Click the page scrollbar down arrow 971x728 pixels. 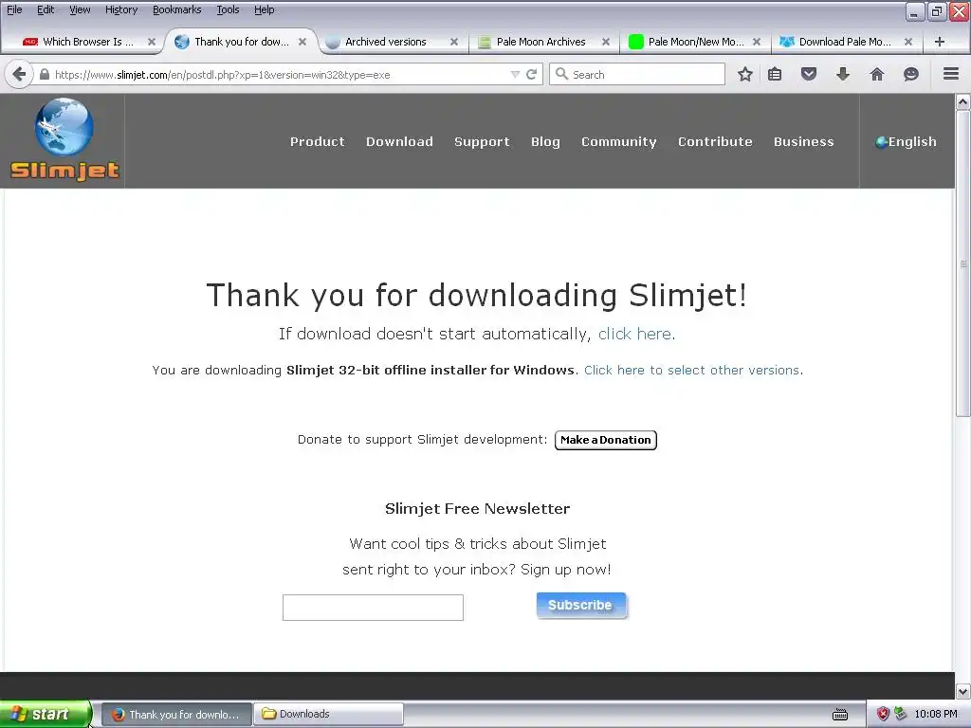pyautogui.click(x=962, y=690)
